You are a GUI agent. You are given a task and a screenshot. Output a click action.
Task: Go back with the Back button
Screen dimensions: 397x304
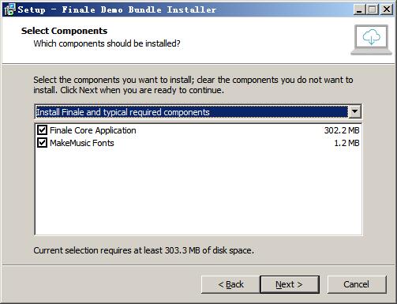pos(230,284)
